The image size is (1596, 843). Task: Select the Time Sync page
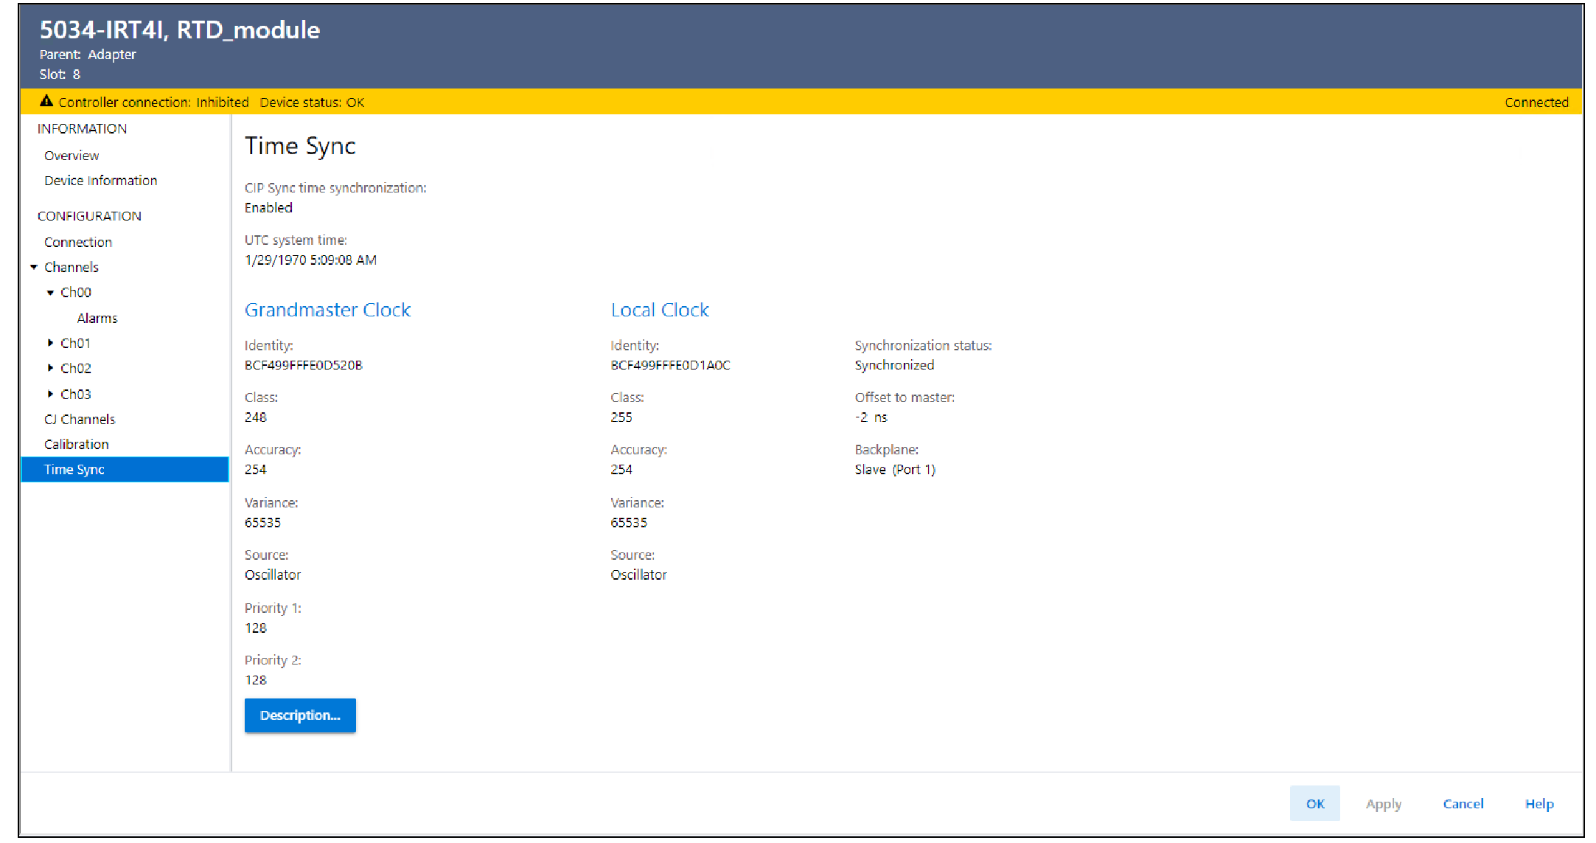(125, 470)
